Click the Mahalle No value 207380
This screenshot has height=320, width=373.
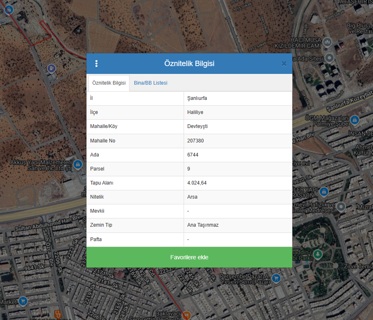[x=195, y=141]
